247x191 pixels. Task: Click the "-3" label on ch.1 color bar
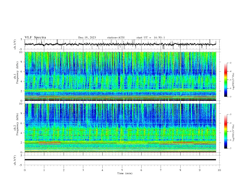coord(230,63)
